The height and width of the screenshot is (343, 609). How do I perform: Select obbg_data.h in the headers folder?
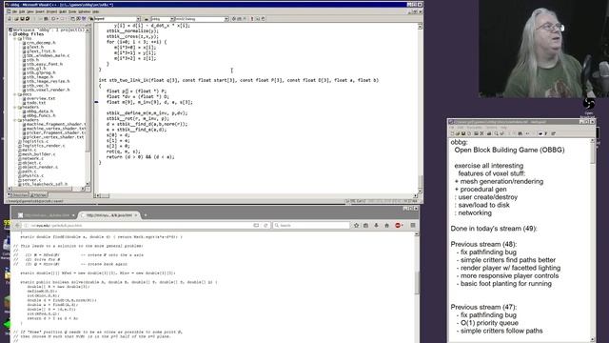tap(40, 111)
